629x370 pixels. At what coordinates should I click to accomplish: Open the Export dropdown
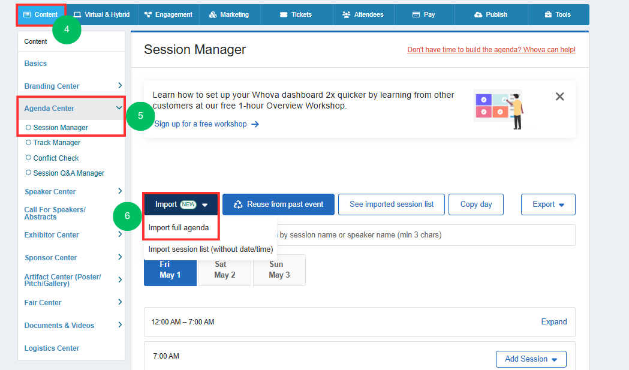[548, 204]
